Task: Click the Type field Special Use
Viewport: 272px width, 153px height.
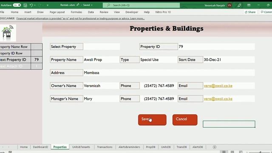Action: (159, 59)
